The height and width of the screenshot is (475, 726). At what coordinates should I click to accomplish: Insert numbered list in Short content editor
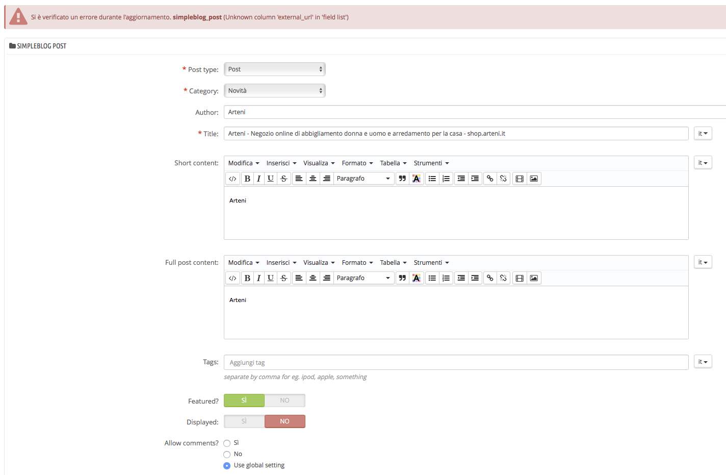446,179
